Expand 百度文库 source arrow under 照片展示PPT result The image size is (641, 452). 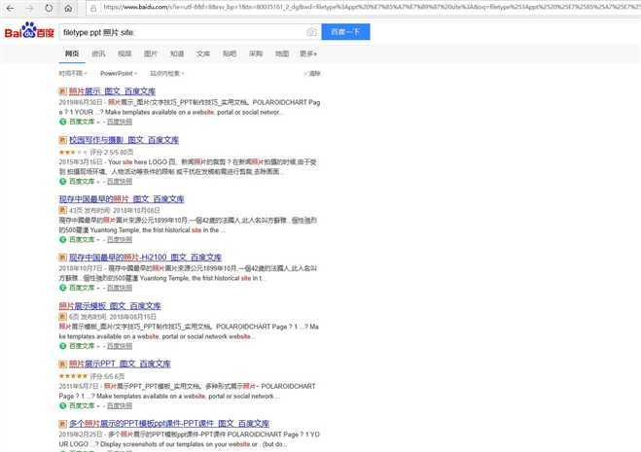[98, 405]
